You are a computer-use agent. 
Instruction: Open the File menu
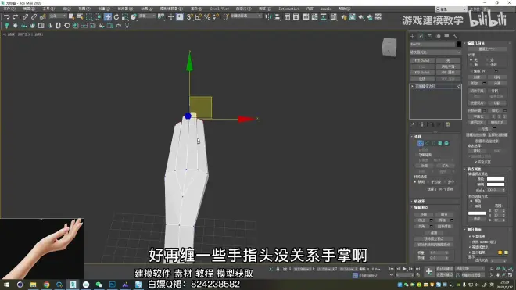(9, 9)
